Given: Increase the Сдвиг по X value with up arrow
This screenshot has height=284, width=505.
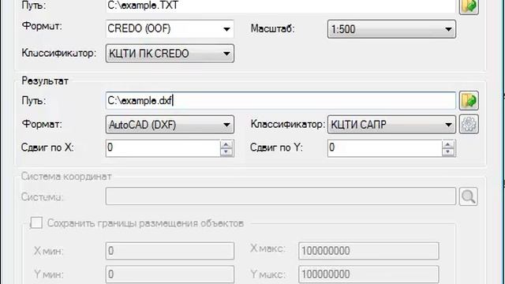Looking at the screenshot, I should (226, 144).
